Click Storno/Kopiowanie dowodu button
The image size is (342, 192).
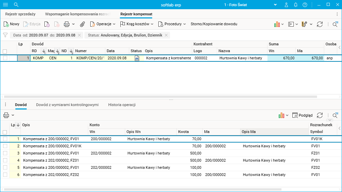(x=214, y=24)
